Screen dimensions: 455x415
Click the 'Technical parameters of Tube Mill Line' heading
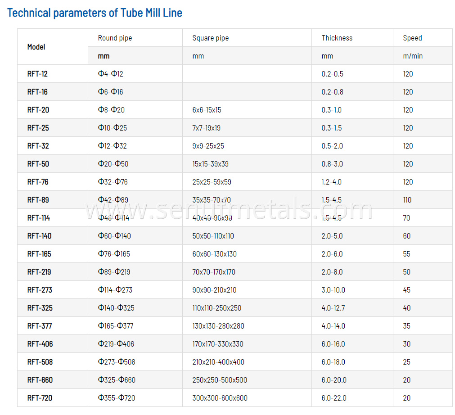95,13
